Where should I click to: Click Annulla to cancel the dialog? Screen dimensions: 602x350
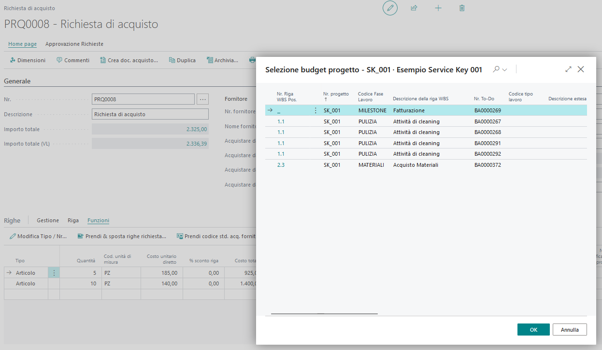click(x=570, y=330)
